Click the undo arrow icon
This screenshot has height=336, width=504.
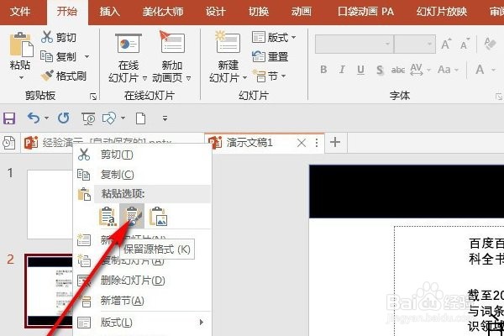[x=34, y=118]
